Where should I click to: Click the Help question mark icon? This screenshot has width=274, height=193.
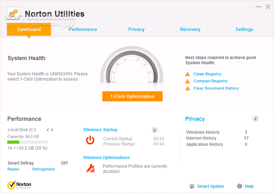pyautogui.click(x=240, y=186)
